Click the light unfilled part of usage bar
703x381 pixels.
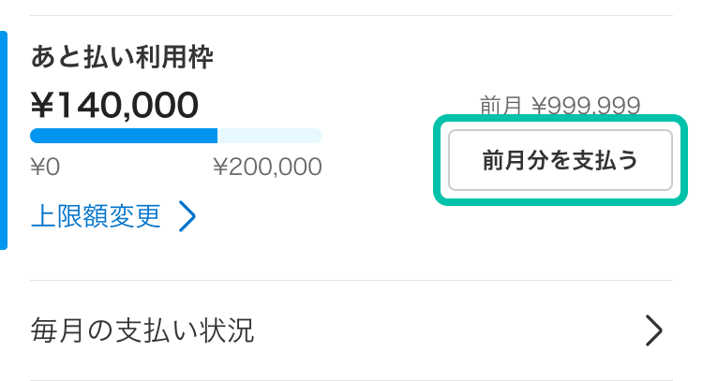[270, 136]
